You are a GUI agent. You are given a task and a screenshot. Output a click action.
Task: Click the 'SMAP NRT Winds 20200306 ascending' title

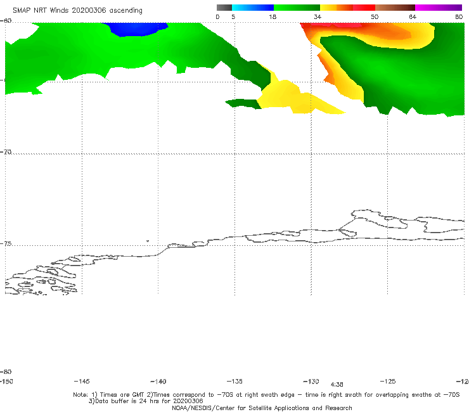pyautogui.click(x=77, y=10)
